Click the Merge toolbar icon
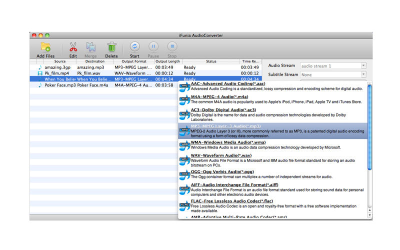Image resolution: width=400 pixels, height=250 pixels. [90, 47]
